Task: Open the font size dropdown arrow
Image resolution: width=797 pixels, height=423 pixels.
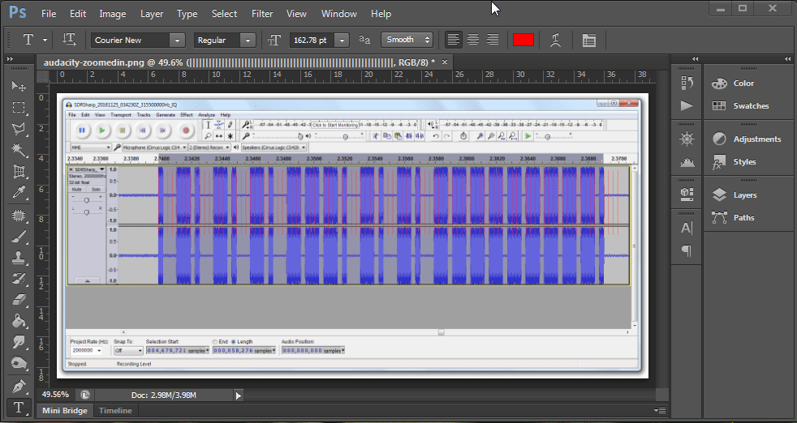Action: coord(342,41)
